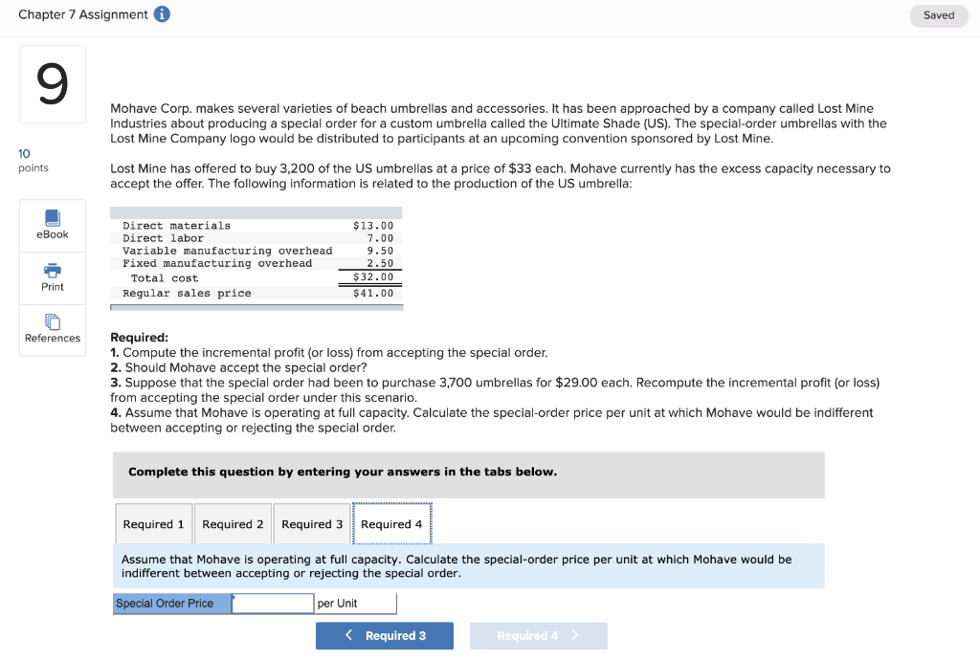Switch to the Required 1 tab
The width and height of the screenshot is (980, 661).
[x=154, y=524]
